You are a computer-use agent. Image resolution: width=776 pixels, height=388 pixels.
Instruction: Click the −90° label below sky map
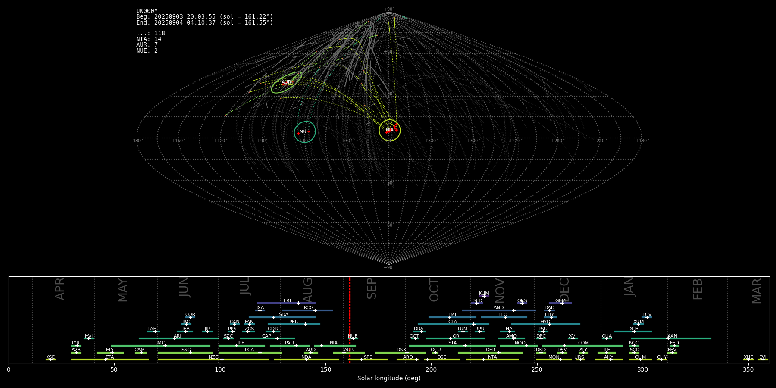389,268
